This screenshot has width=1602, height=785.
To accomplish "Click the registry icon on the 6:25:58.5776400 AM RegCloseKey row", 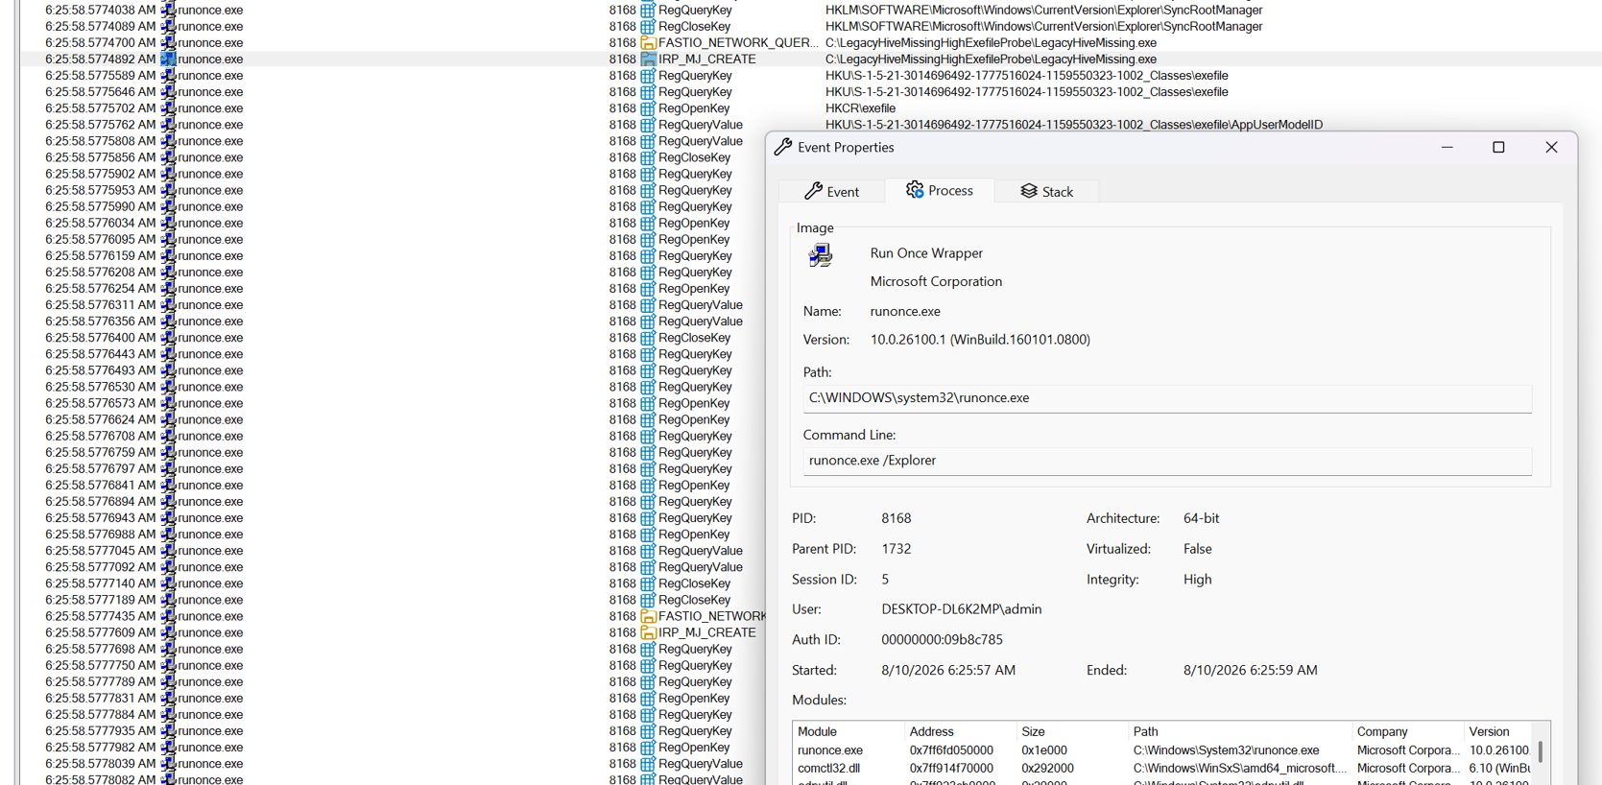I will pyautogui.click(x=648, y=337).
